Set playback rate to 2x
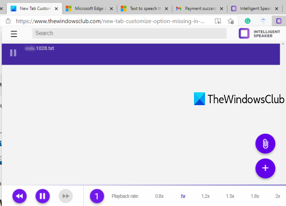 tap(277, 196)
